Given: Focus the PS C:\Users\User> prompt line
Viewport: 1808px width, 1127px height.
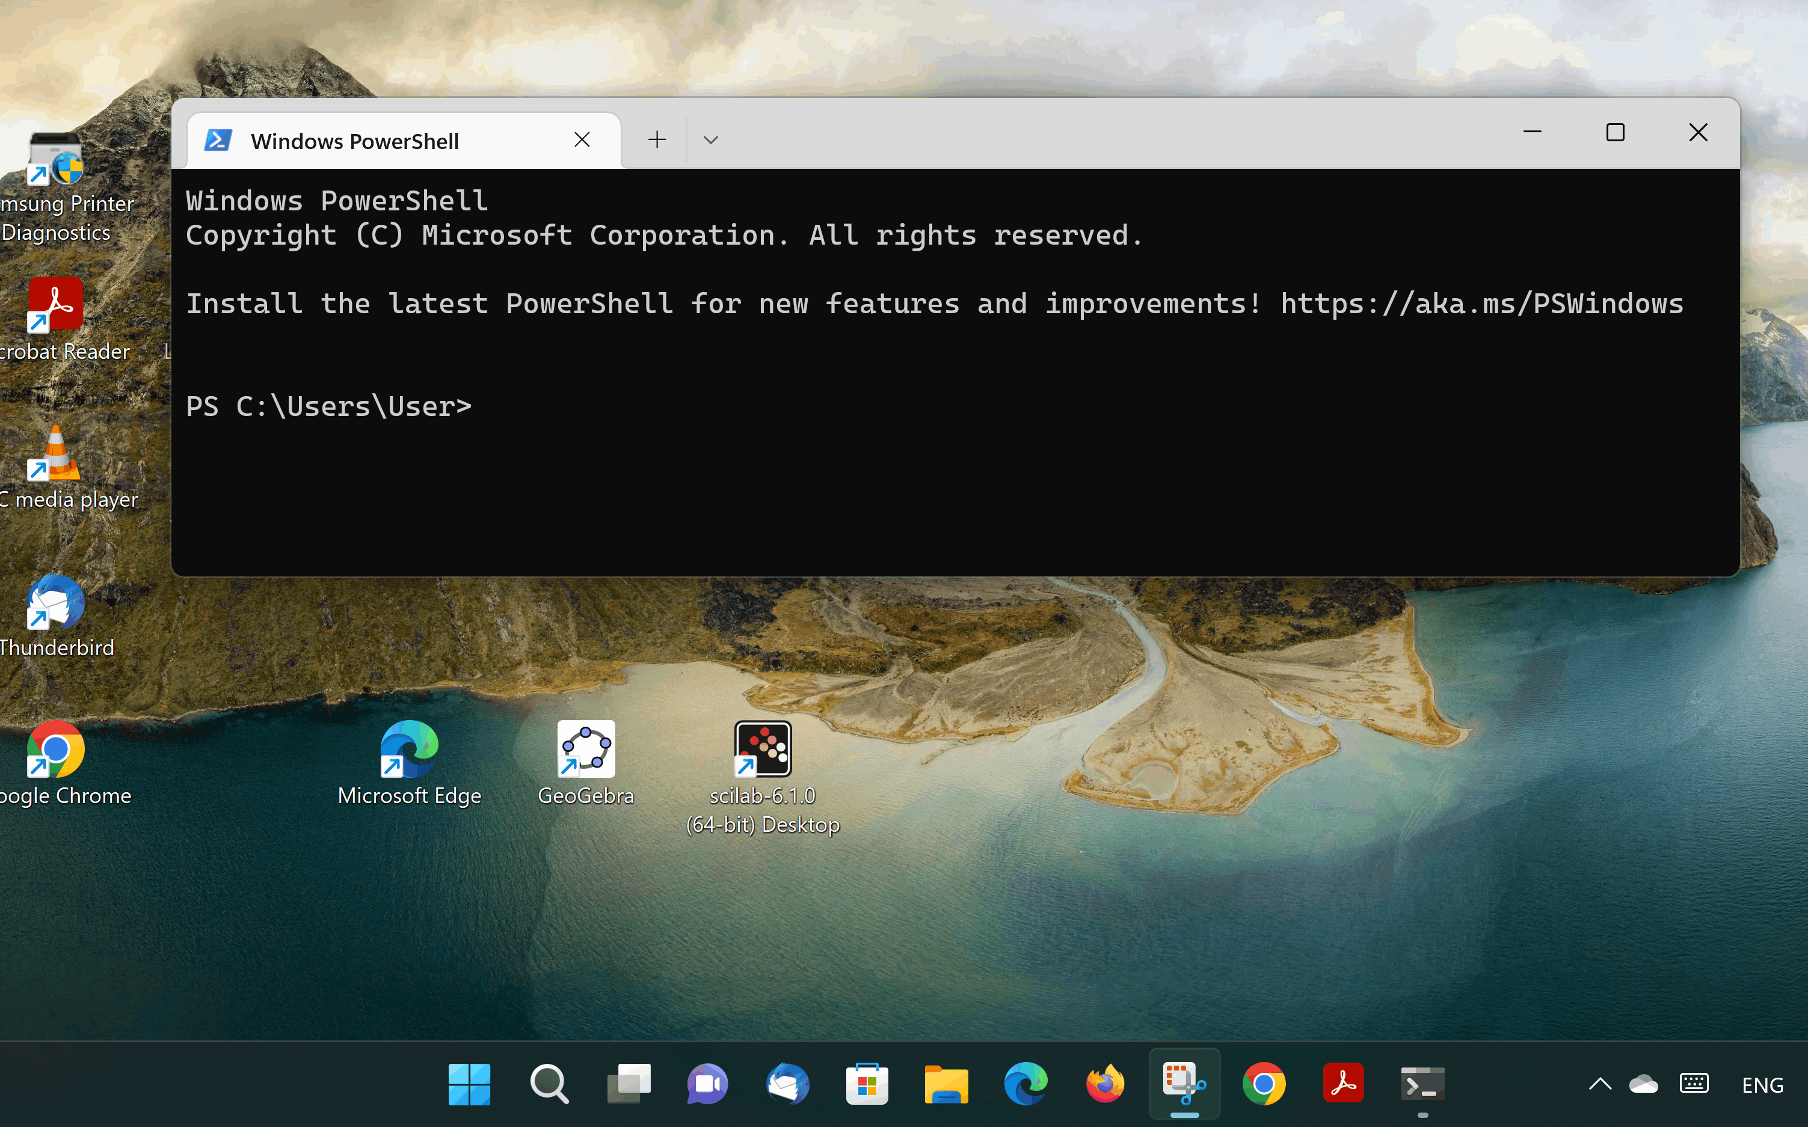Looking at the screenshot, I should tap(328, 406).
